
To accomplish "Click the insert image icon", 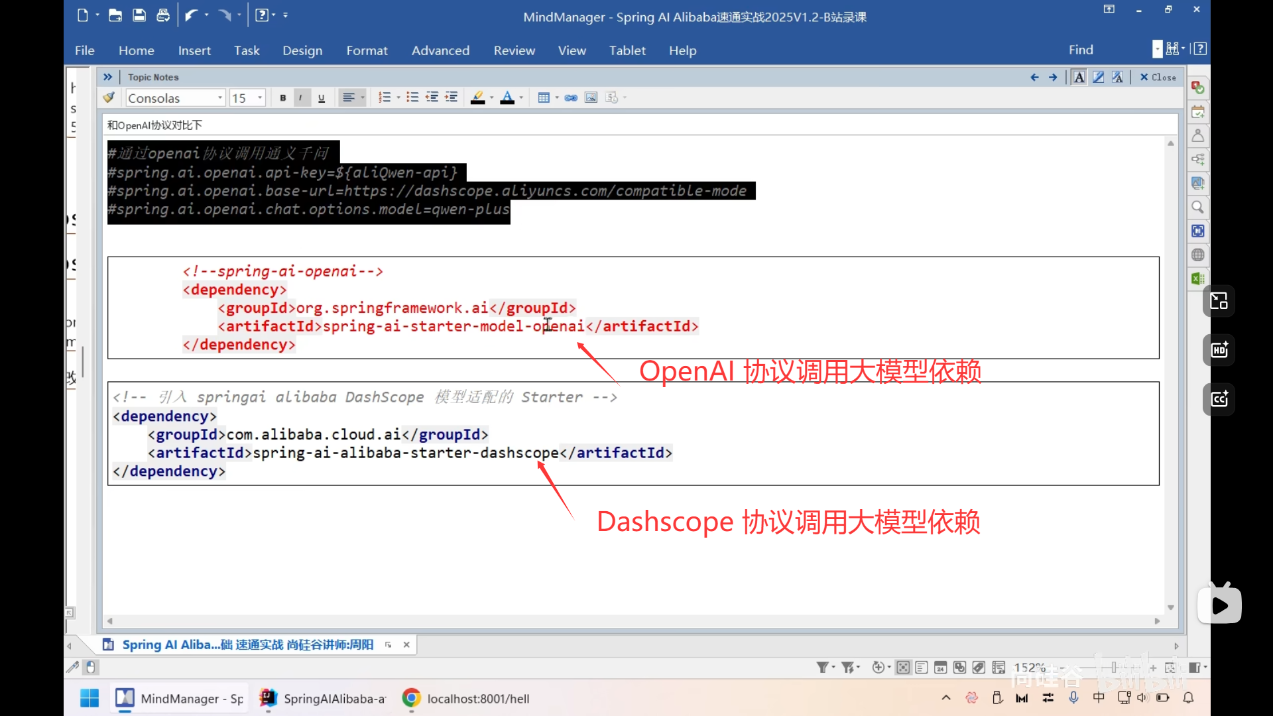I will coord(591,98).
